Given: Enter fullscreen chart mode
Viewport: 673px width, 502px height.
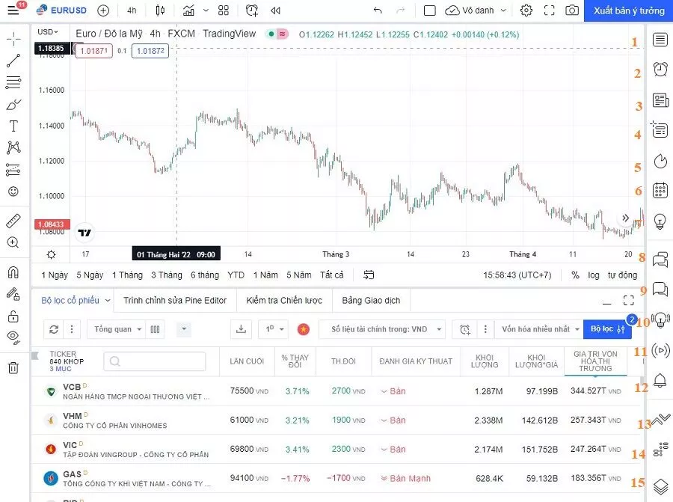Looking at the screenshot, I should click(550, 10).
